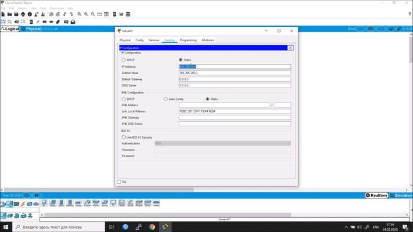The image size is (413, 232).
Task: Click the Zoom In magnifier icon
Action: (79, 14)
